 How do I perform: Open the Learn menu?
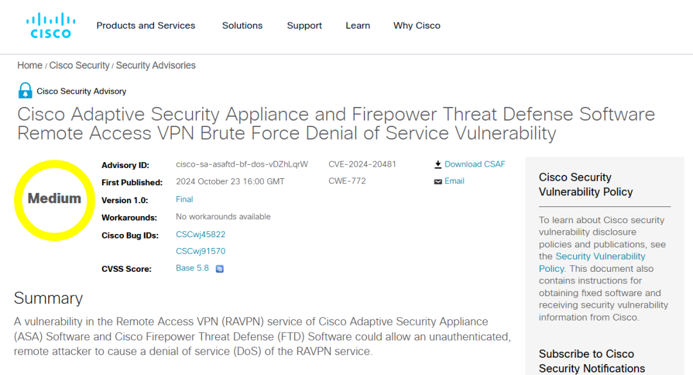click(358, 26)
